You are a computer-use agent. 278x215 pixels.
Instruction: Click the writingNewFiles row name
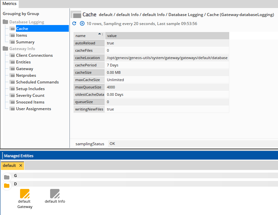pos(89,109)
